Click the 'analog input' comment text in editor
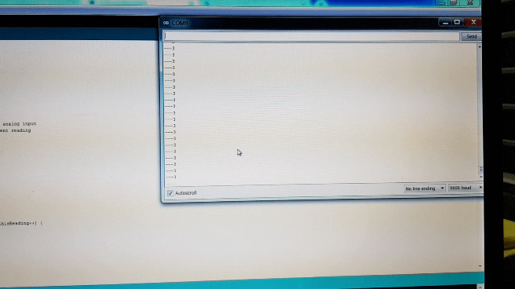515x289 pixels. point(20,124)
